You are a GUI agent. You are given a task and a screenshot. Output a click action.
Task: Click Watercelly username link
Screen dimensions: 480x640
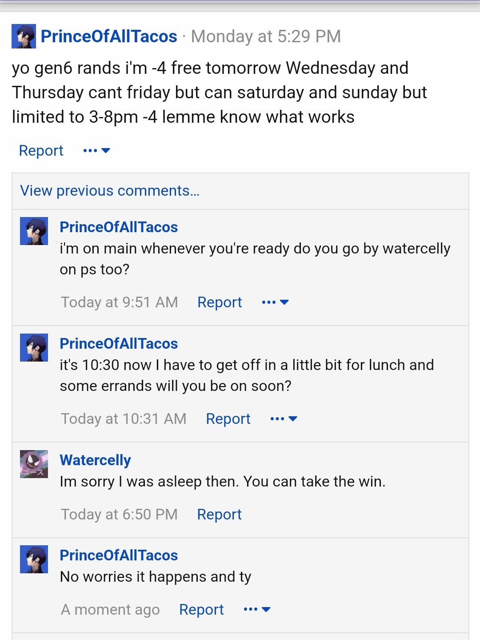tap(96, 460)
